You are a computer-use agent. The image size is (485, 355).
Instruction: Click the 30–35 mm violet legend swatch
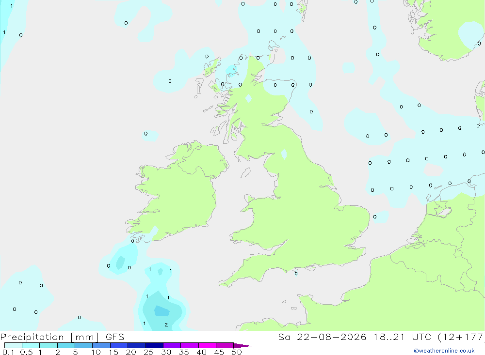coord(172,345)
